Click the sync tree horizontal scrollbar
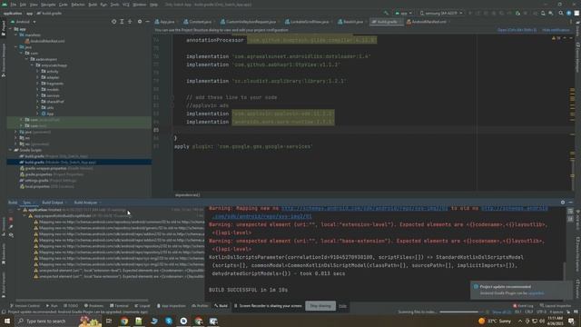 (82, 300)
